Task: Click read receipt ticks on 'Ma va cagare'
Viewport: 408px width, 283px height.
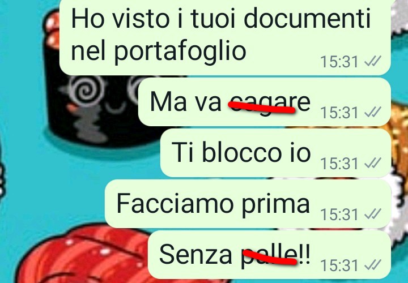Action: tap(373, 112)
